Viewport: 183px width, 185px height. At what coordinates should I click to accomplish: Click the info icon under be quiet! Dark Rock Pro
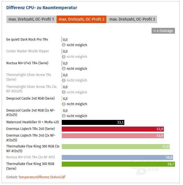point(64,45)
